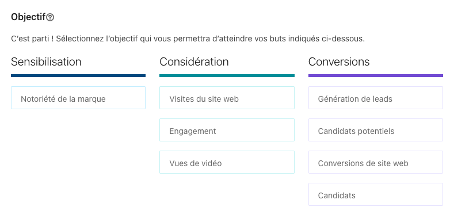Select the Candidats objective
Viewport: 454px width, 215px height.
click(x=376, y=194)
